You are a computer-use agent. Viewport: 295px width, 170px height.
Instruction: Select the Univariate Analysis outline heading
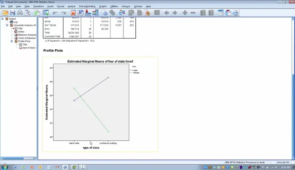pyautogui.click(x=25, y=25)
